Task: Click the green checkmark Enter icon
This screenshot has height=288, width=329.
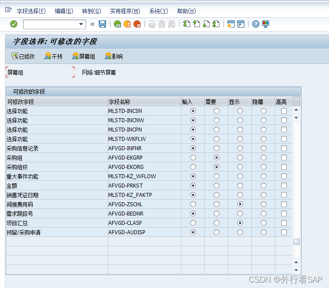Action: pyautogui.click(x=14, y=24)
